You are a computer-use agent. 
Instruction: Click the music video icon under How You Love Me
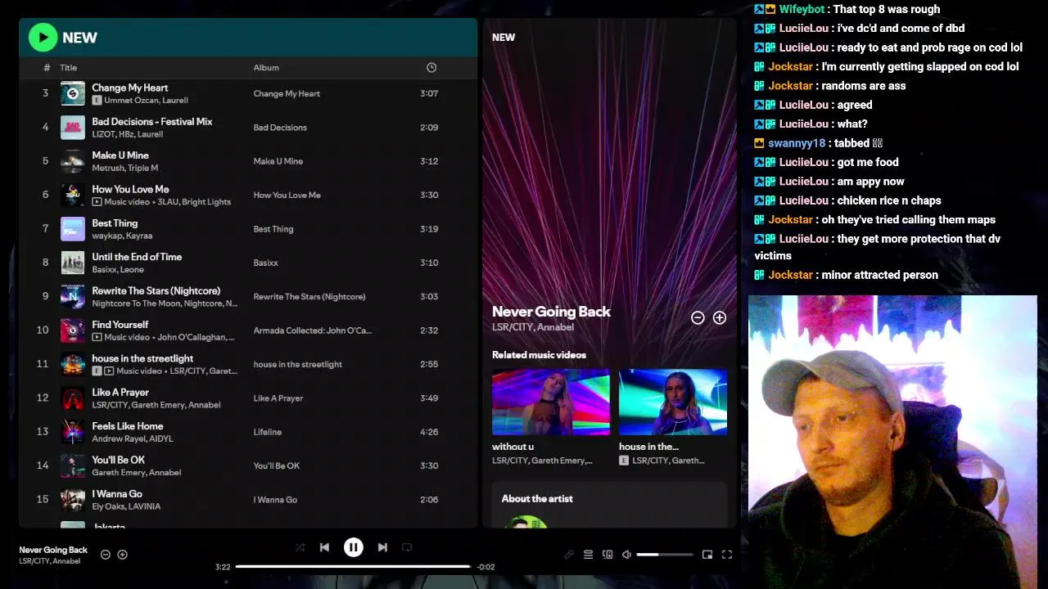(x=97, y=202)
